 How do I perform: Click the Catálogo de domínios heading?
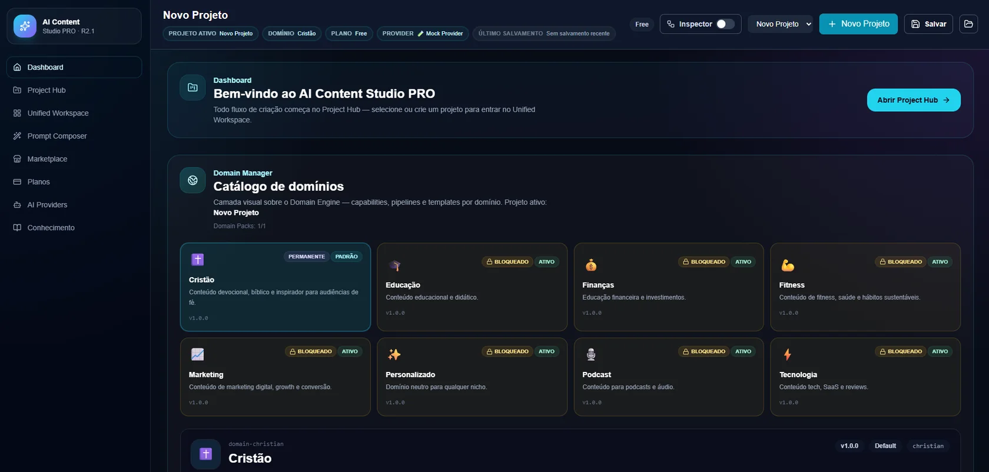click(x=278, y=187)
